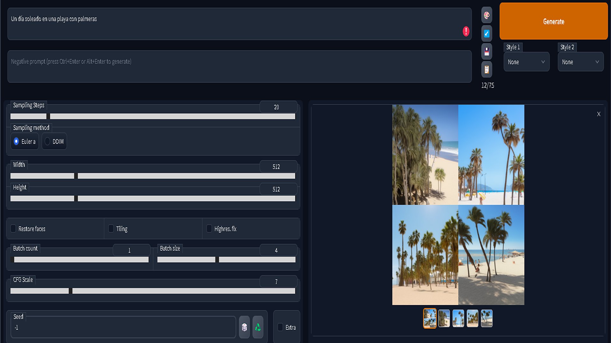
Task: Check the seed Extra checkbox
Action: (x=280, y=327)
